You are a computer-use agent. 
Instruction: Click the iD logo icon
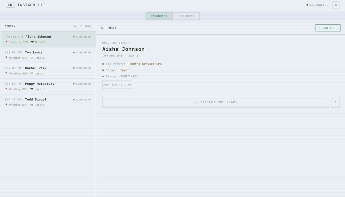10,5
